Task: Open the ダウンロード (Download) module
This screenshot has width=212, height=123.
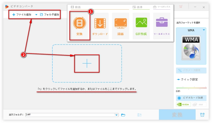Action: [100, 25]
